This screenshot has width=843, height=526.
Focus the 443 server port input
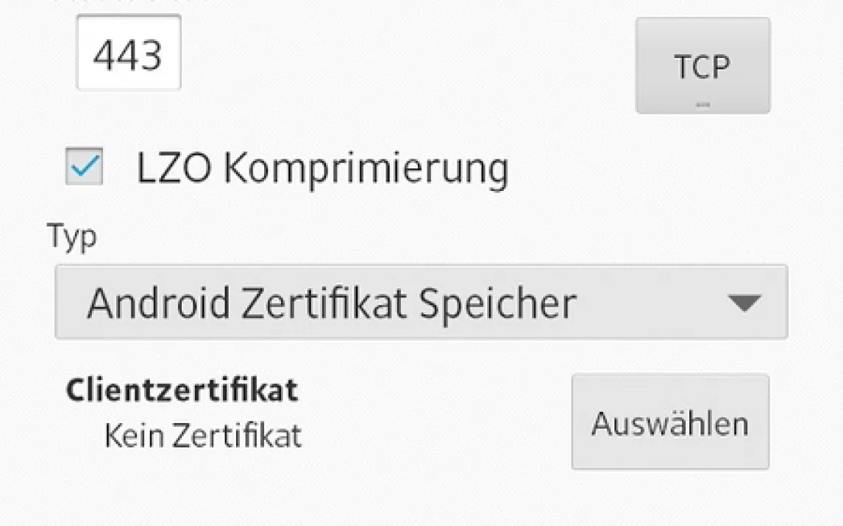pyautogui.click(x=129, y=54)
